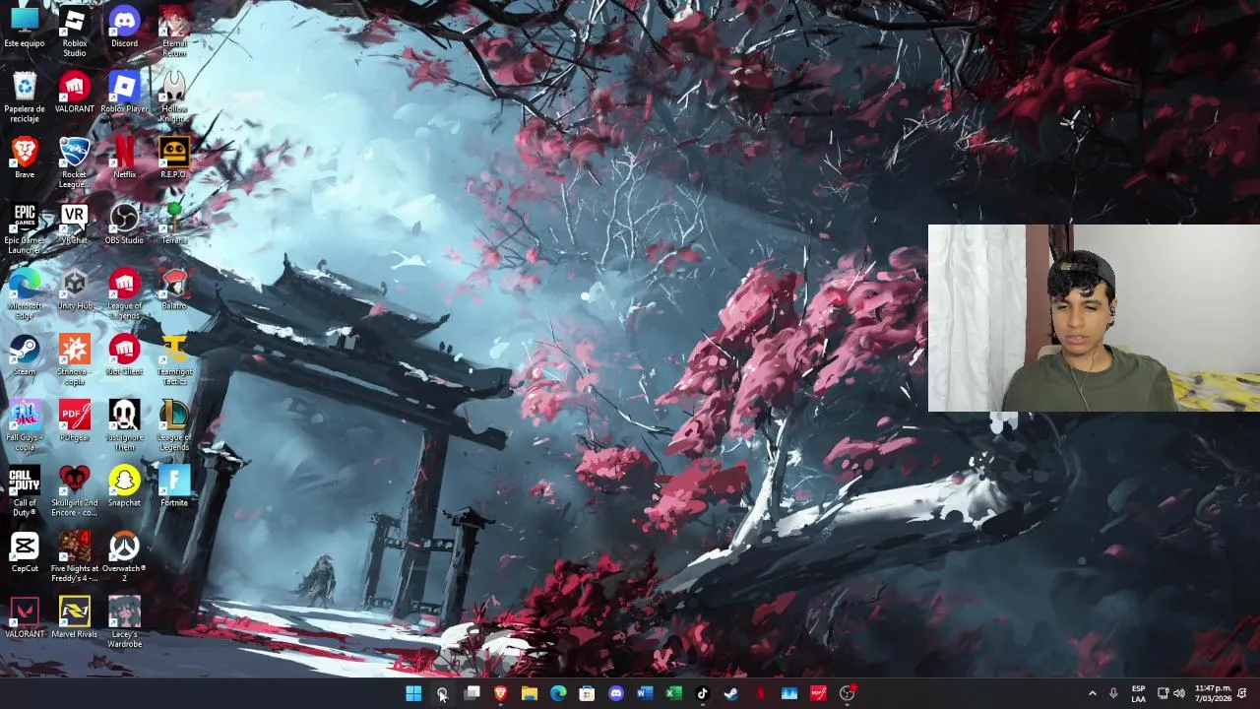Screen dimensions: 1260x709
Task: Select the Netflix shortcut on the desktop
Action: [x=124, y=158]
